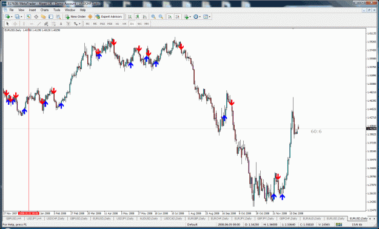The width and height of the screenshot is (379, 229).
Task: Toggle the Expert Advisors button
Action: click(x=109, y=17)
